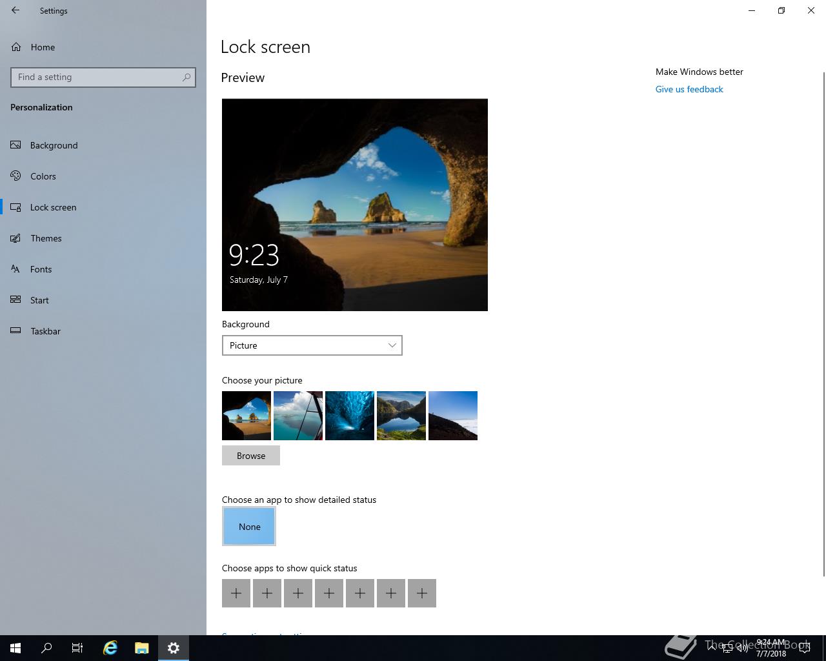This screenshot has height=661, width=826.
Task: Choose the blue ice cave picture thumbnail
Action: pyautogui.click(x=350, y=416)
